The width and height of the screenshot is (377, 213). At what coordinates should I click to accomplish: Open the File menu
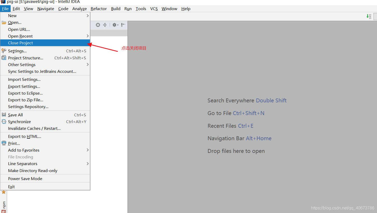point(5,9)
